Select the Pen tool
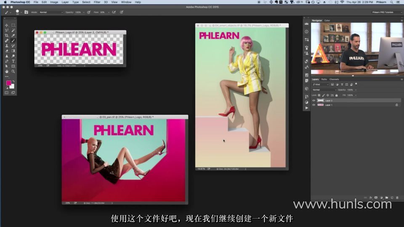Viewport: 404px width, 227px height. pos(7,61)
